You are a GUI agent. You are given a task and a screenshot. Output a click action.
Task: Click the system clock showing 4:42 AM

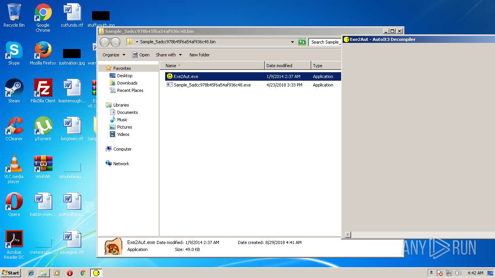coord(475,273)
